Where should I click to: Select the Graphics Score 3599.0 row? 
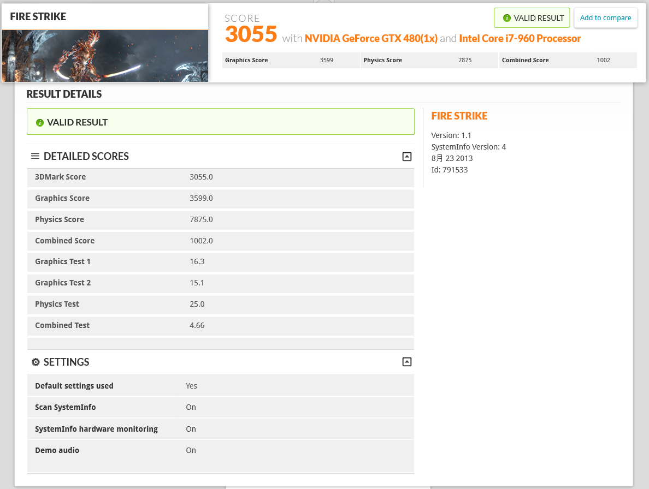221,199
